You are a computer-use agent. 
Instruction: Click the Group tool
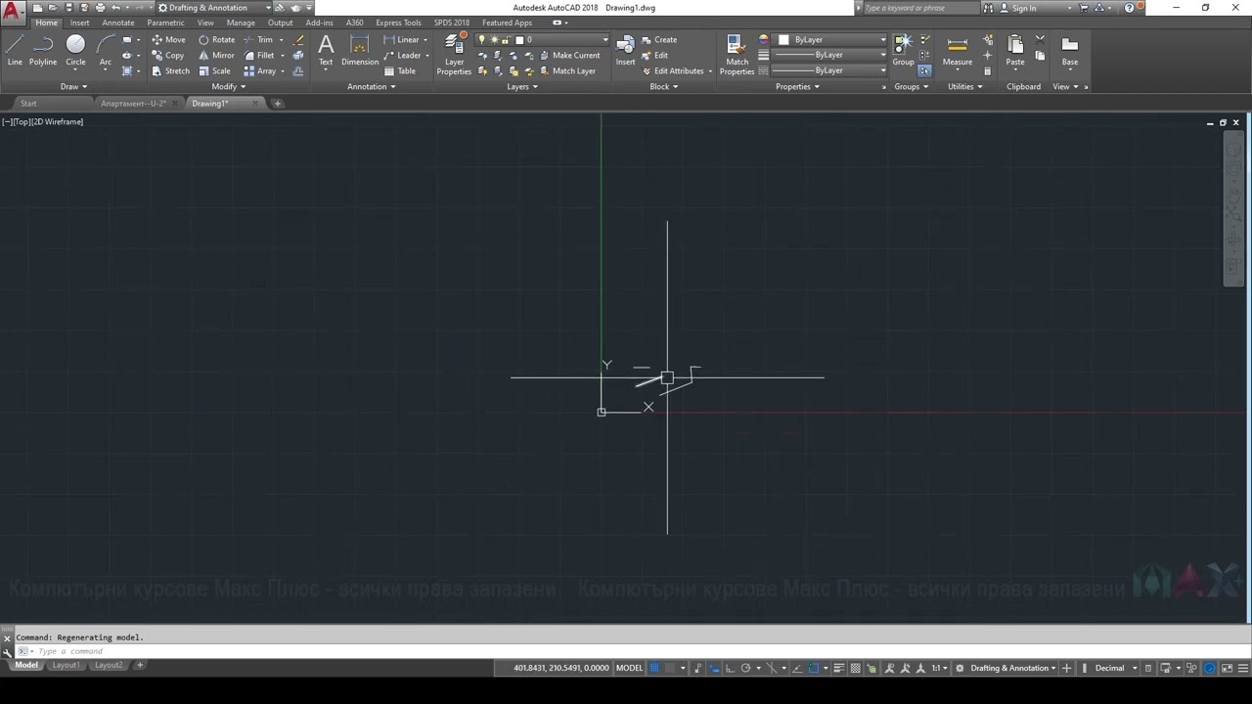click(x=903, y=51)
